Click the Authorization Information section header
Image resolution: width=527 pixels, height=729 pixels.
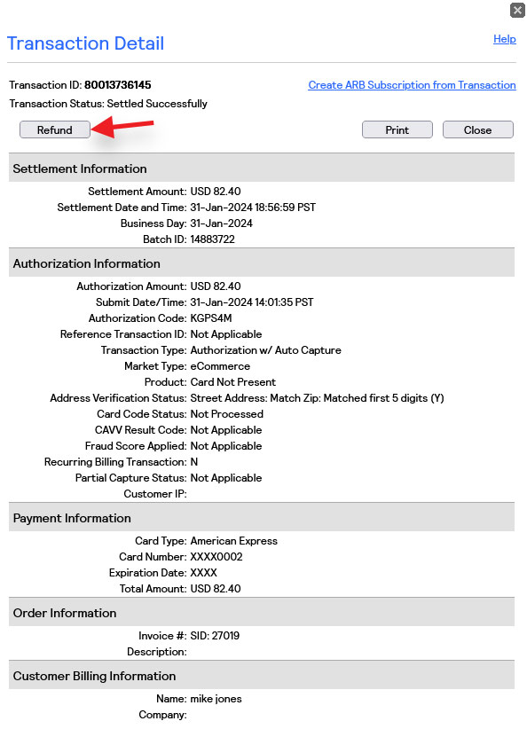point(262,263)
